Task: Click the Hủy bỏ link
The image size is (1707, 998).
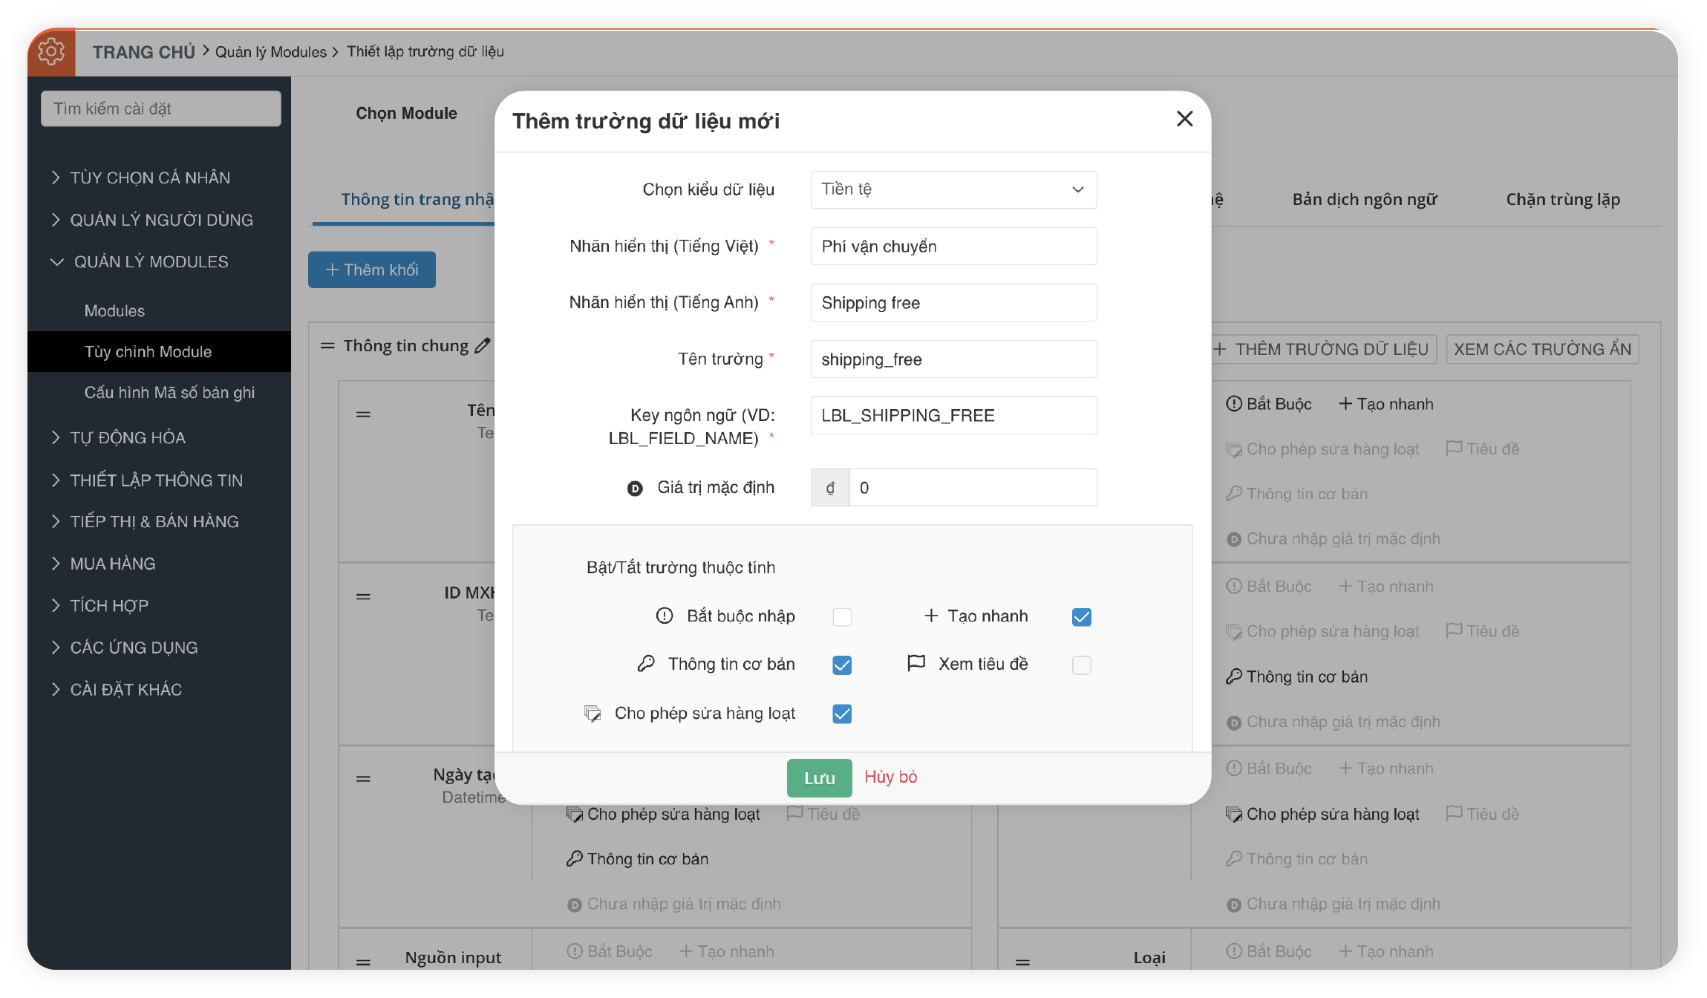Action: [890, 777]
